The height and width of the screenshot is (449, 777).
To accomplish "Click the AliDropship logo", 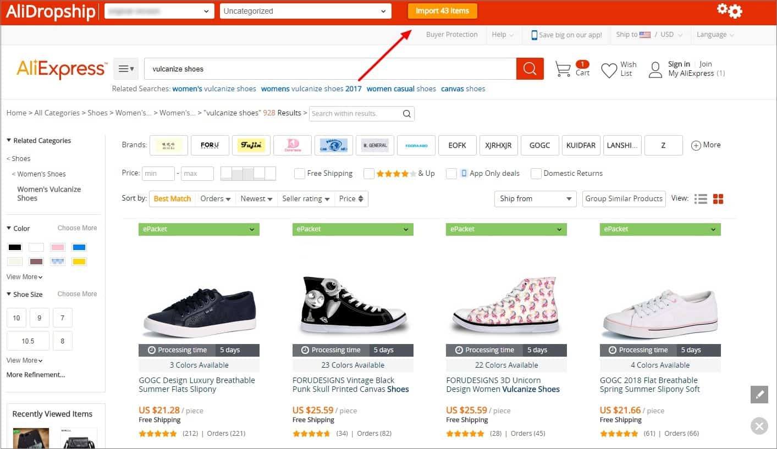I will (51, 11).
